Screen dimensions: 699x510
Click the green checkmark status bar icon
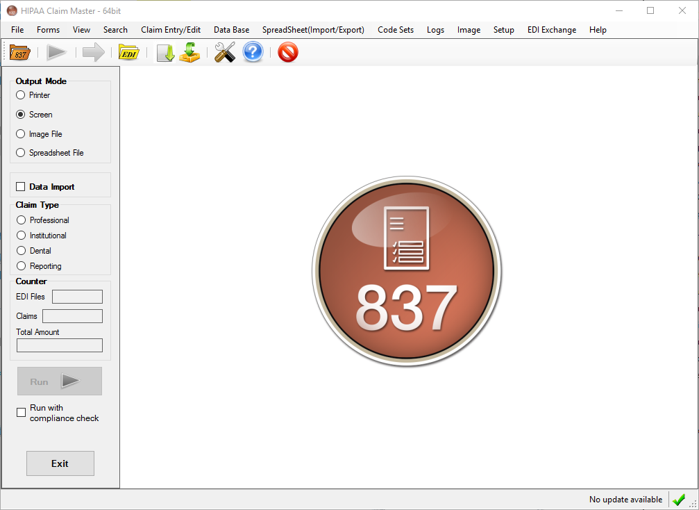tap(678, 500)
